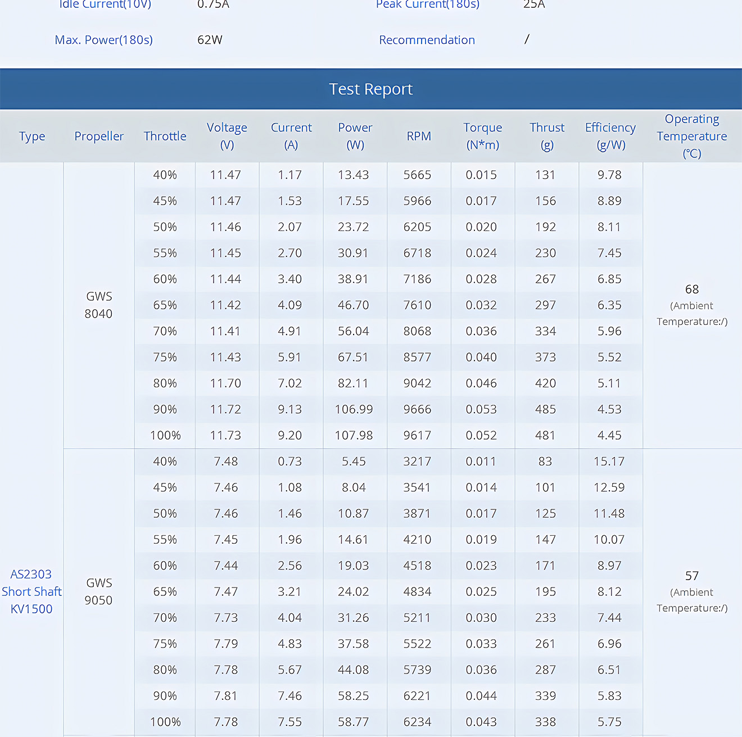The width and height of the screenshot is (742, 737).
Task: Click the Operating Temperature column header
Action: (692, 136)
